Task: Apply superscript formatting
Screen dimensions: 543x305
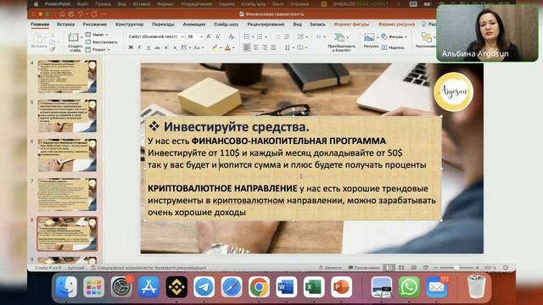Action: 166,47
